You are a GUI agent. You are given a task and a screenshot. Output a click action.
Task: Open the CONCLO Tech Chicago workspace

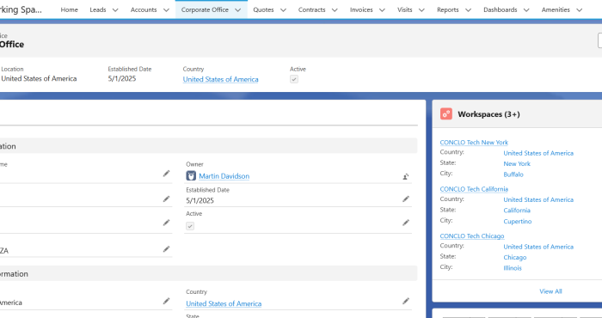tap(472, 235)
